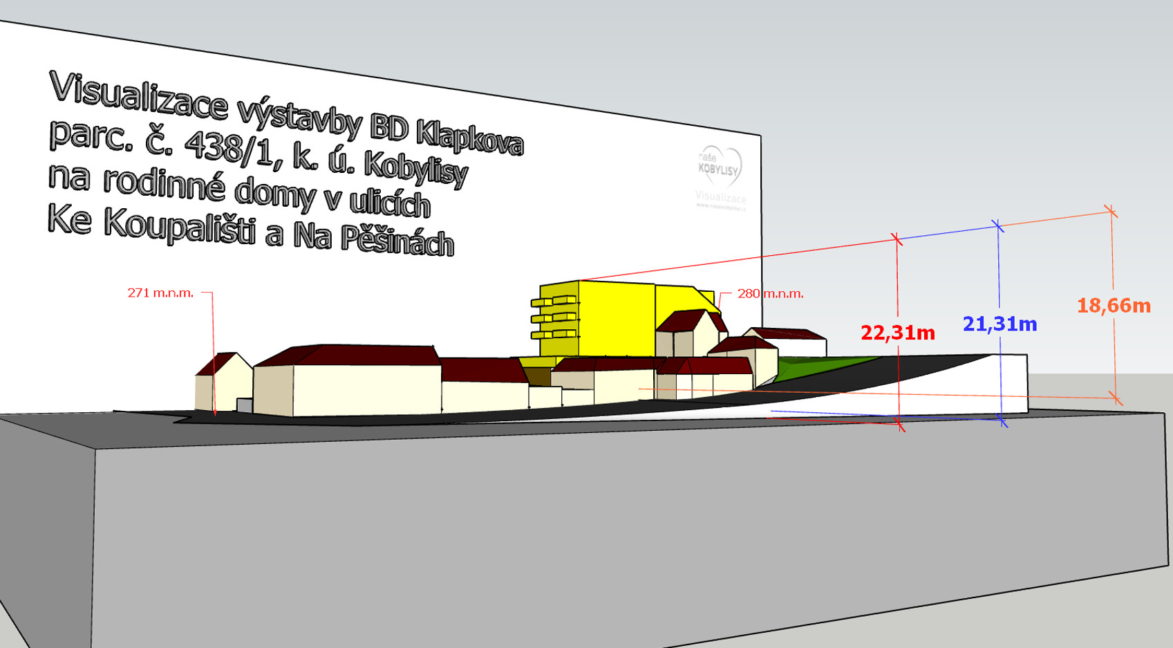Viewport: 1173px width, 648px height.
Task: Click the 'parc. č. 438/1, k. ú. Kobylisy' text
Action: point(258,152)
